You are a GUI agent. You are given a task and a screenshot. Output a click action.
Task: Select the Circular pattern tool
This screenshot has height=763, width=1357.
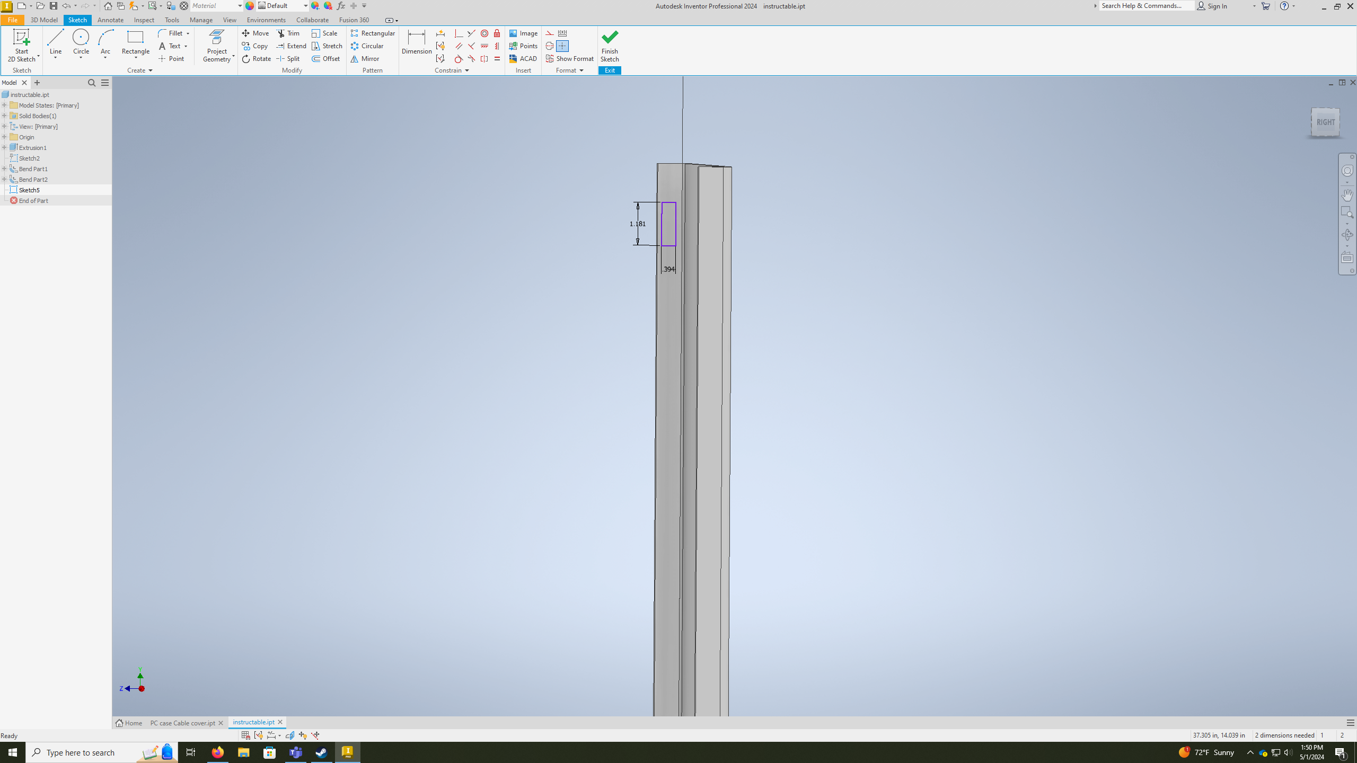pos(367,46)
